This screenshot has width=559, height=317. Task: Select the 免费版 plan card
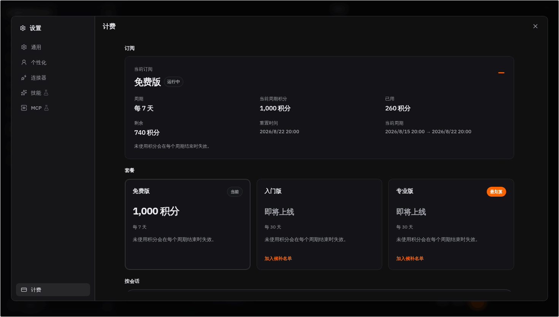tap(187, 224)
